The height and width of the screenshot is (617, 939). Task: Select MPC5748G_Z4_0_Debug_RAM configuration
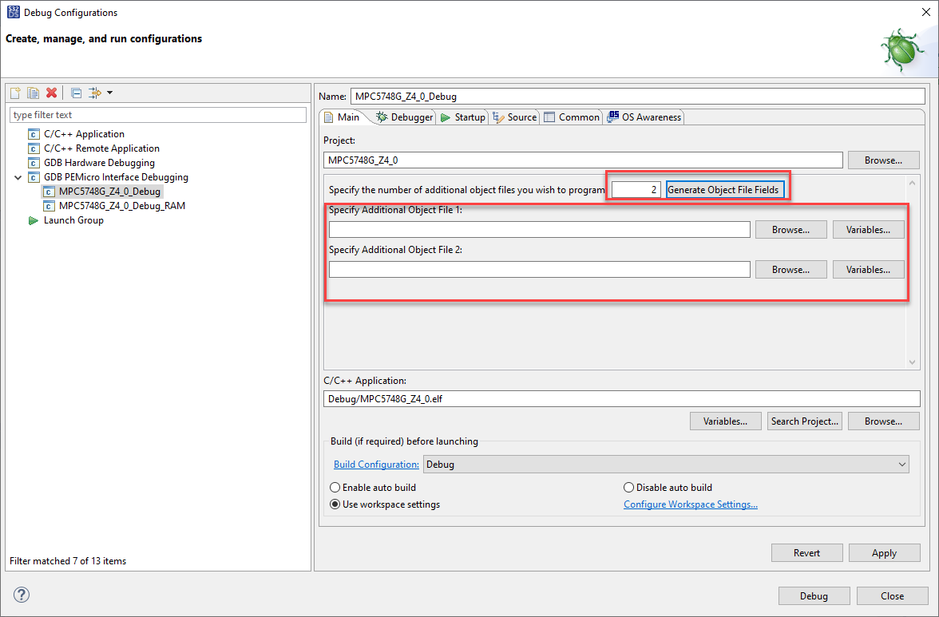point(121,206)
